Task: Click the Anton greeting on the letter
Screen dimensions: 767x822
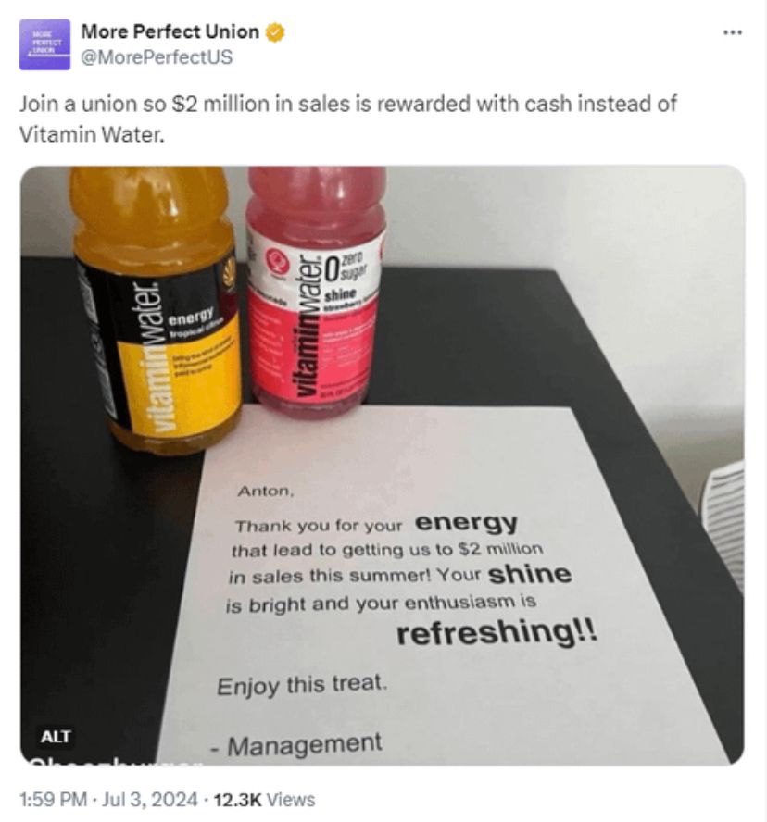Action: click(266, 492)
